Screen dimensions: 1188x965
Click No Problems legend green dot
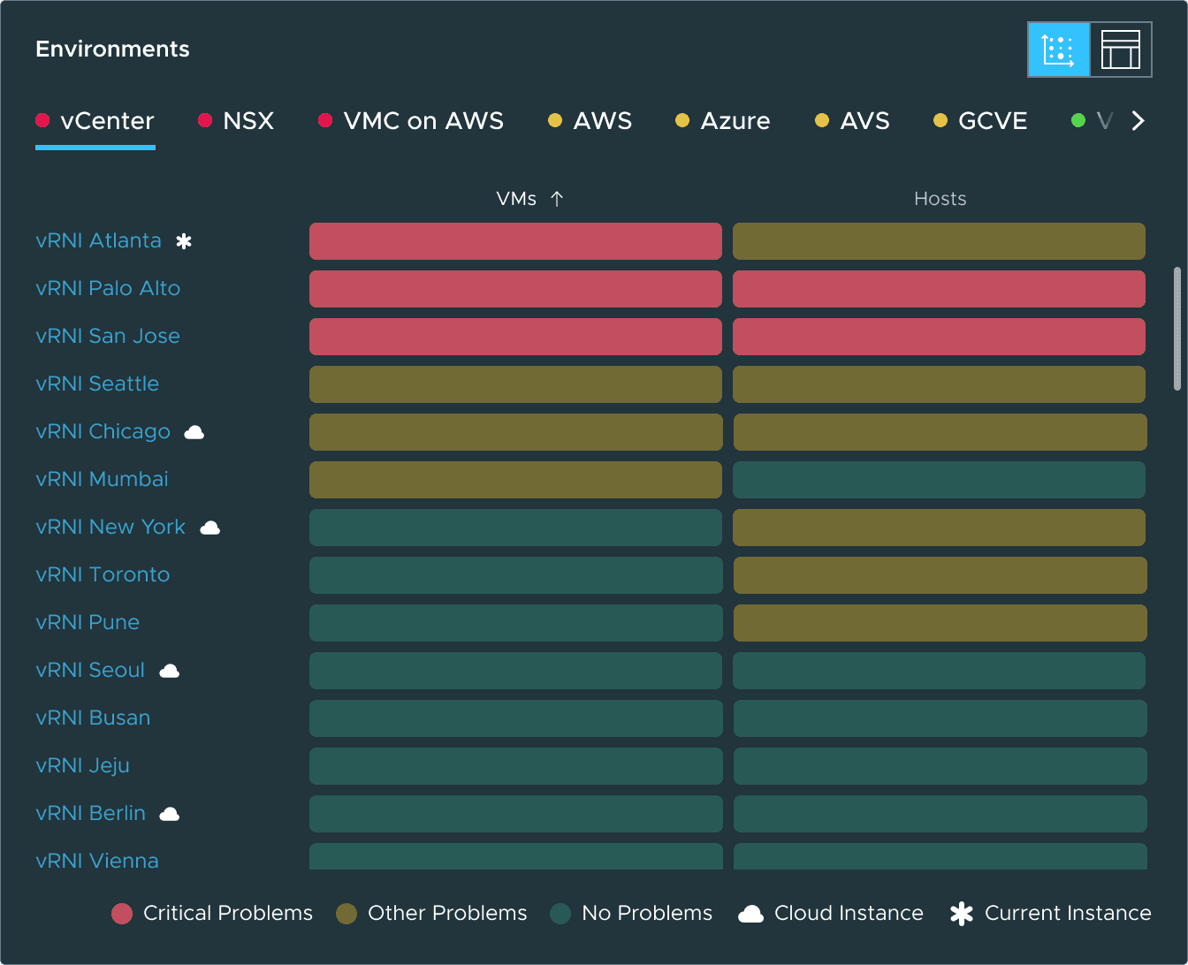click(560, 914)
